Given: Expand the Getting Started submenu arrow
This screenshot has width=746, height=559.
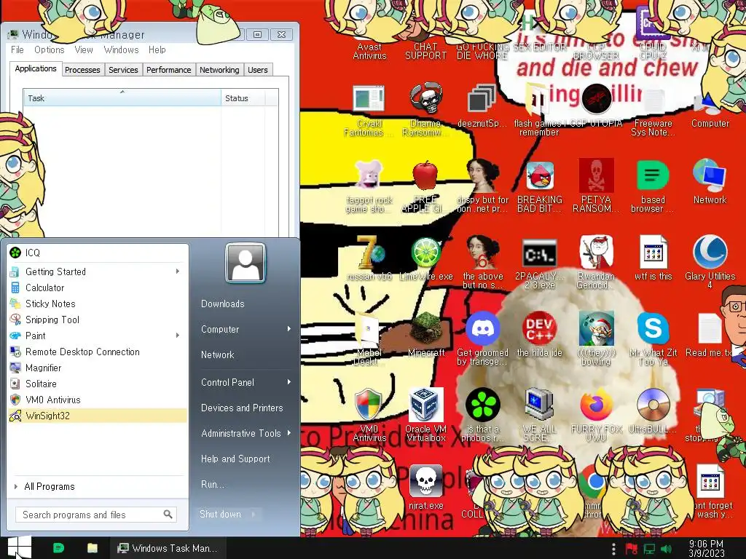Looking at the screenshot, I should [x=178, y=271].
